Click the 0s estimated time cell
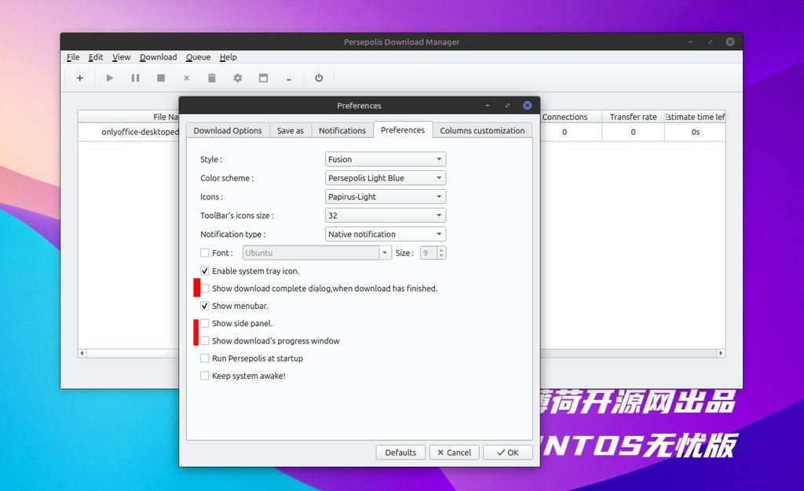 696,132
